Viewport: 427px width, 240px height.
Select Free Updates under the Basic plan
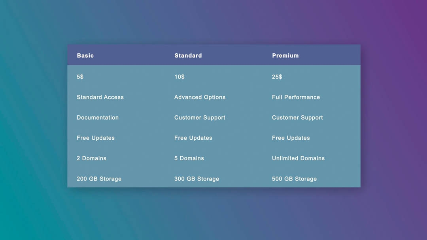tap(96, 138)
